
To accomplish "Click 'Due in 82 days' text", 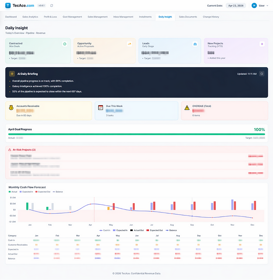I will (24, 115).
